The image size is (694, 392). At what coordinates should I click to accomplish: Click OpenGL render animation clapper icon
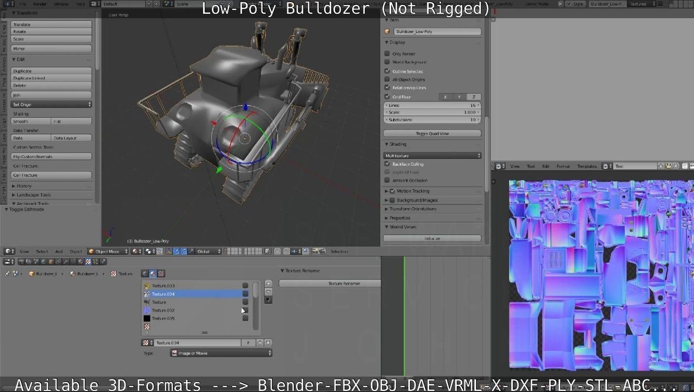(322, 251)
